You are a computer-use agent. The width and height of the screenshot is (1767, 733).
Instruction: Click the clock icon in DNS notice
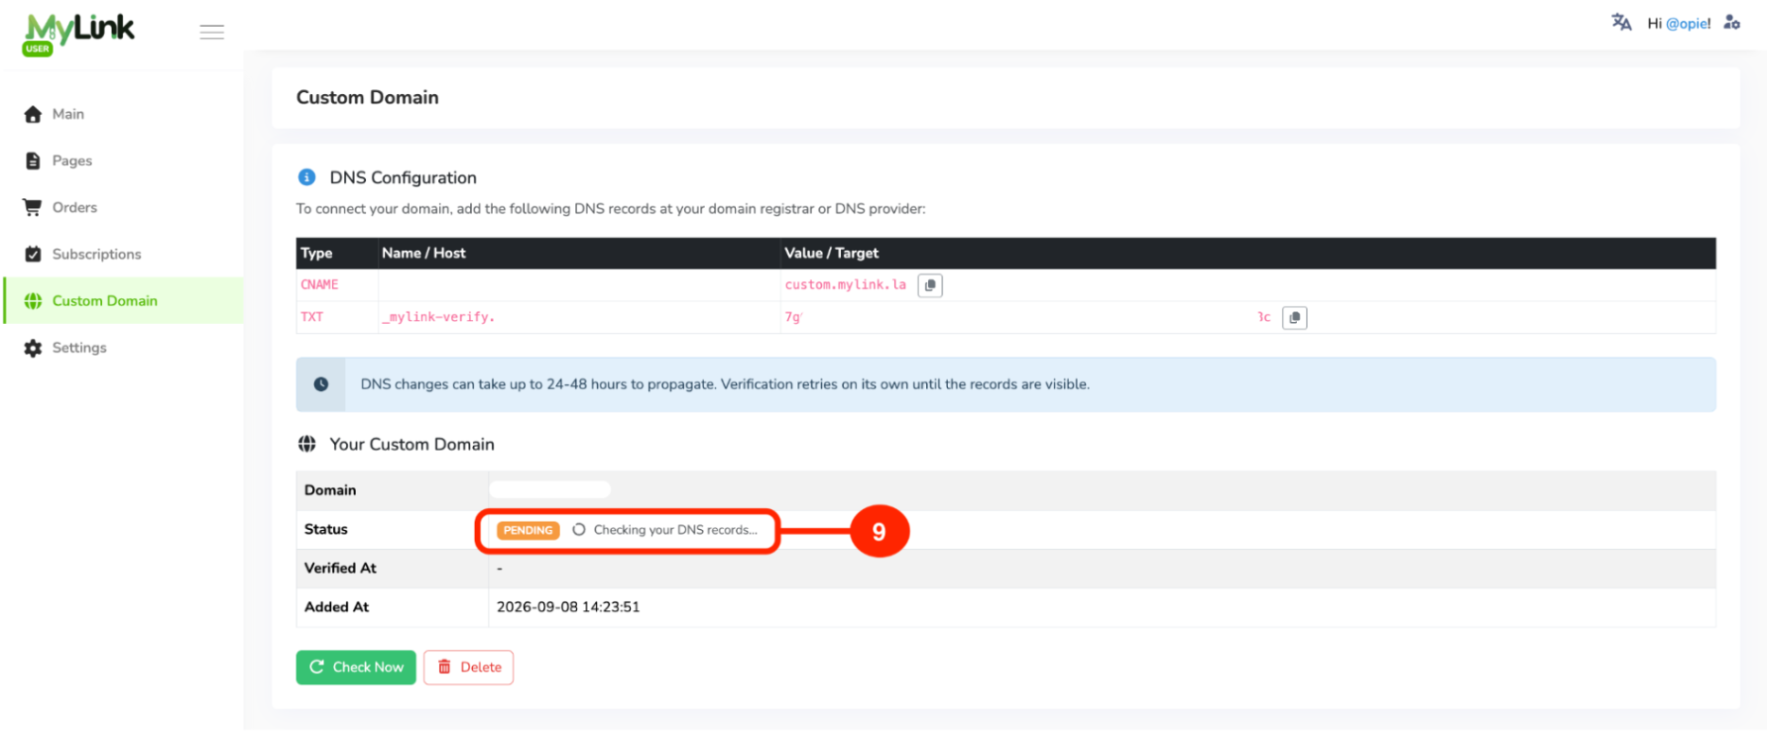[x=321, y=384]
